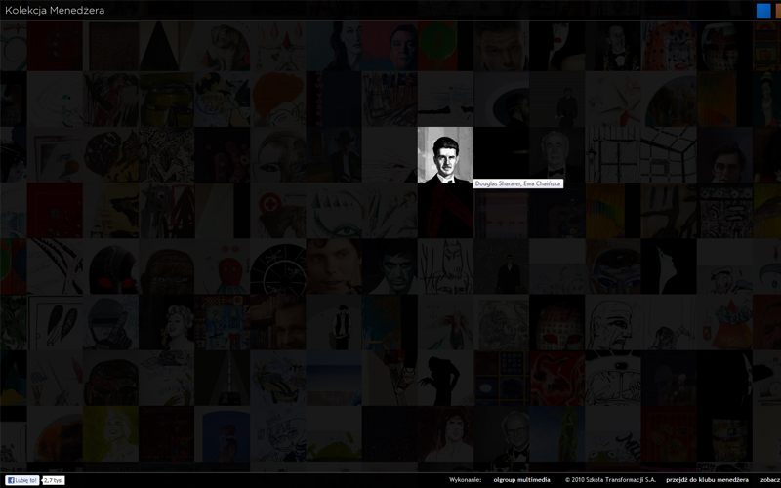Open the red cross circle artwork

[x=278, y=210]
